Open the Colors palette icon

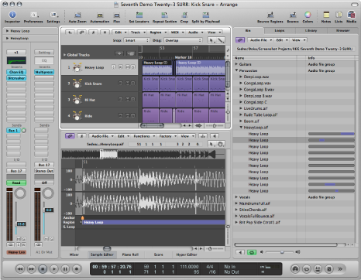click(x=308, y=15)
